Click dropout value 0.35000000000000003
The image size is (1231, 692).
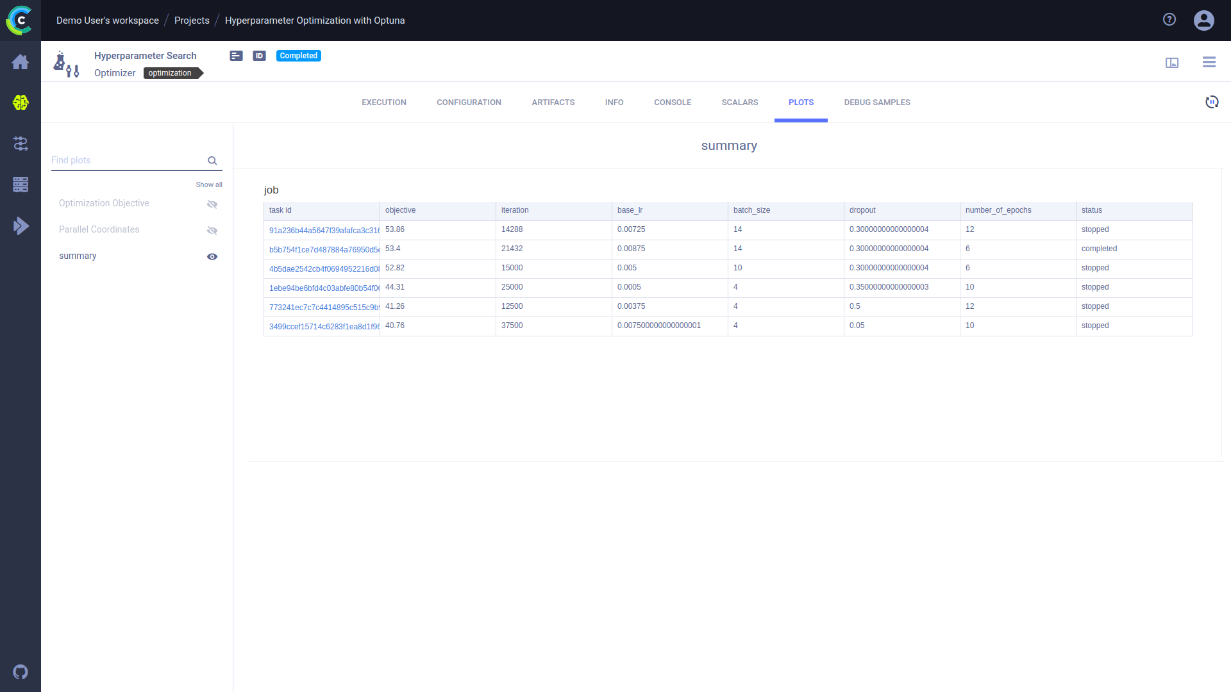pos(889,287)
